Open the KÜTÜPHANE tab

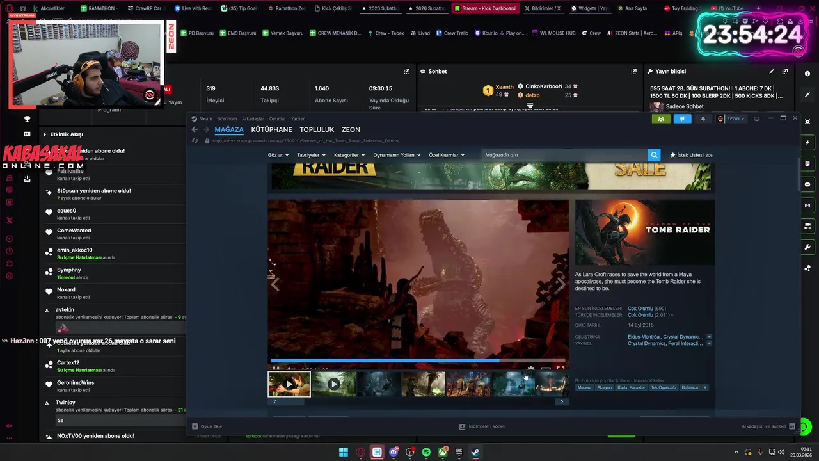tap(271, 129)
